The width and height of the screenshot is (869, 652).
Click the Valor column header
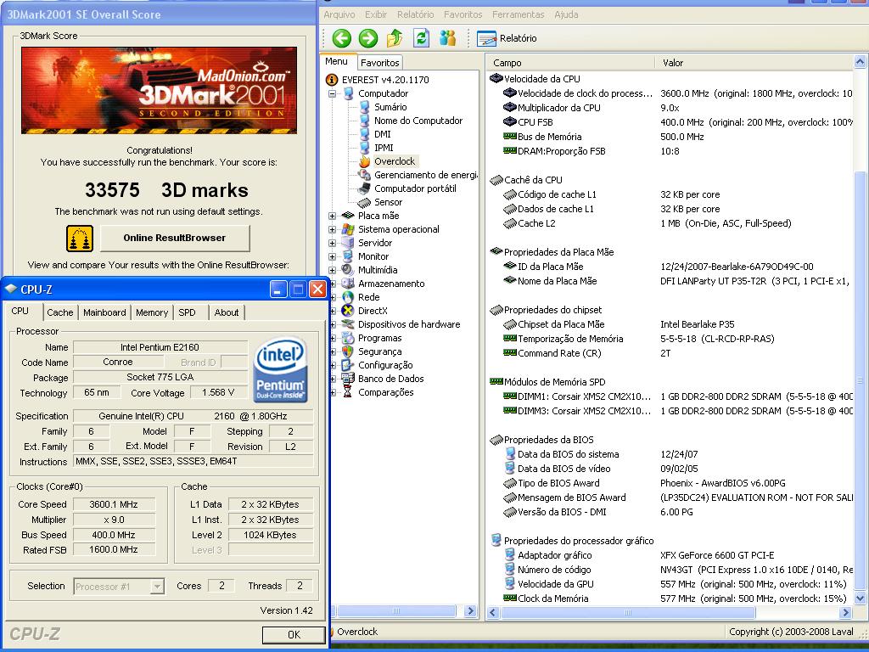click(754, 63)
